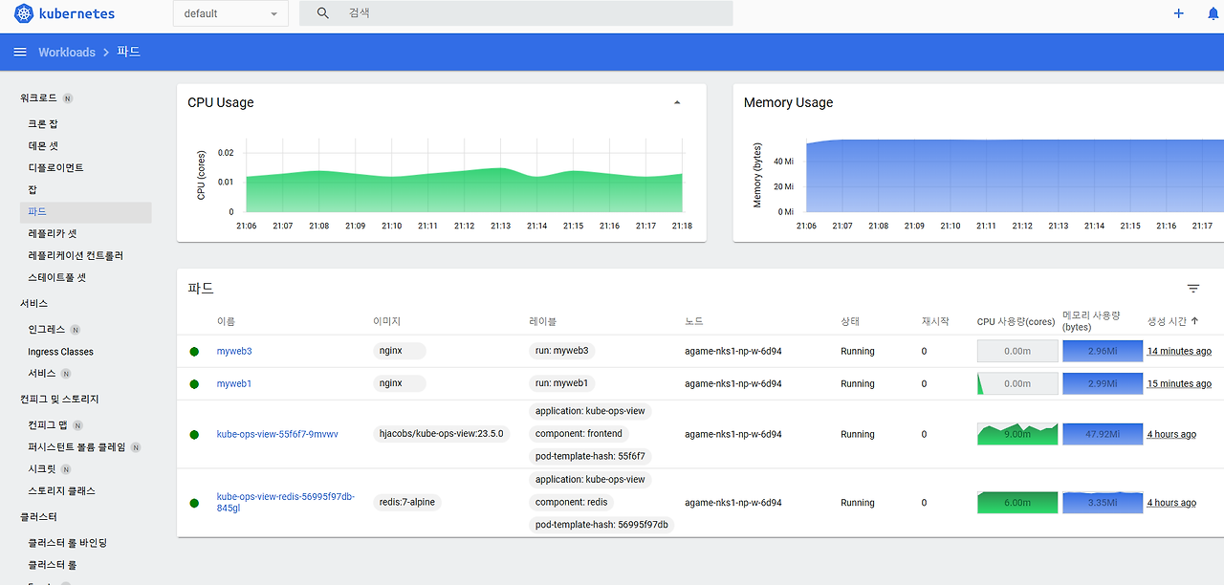Click the run: myweb1 label chip
This screenshot has height=585, width=1224.
562,383
